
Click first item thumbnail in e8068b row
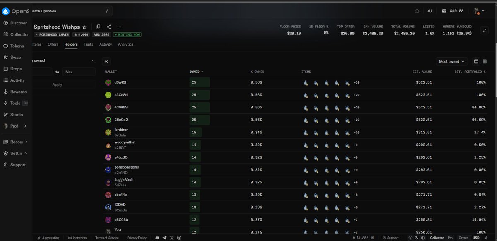click(x=306, y=219)
